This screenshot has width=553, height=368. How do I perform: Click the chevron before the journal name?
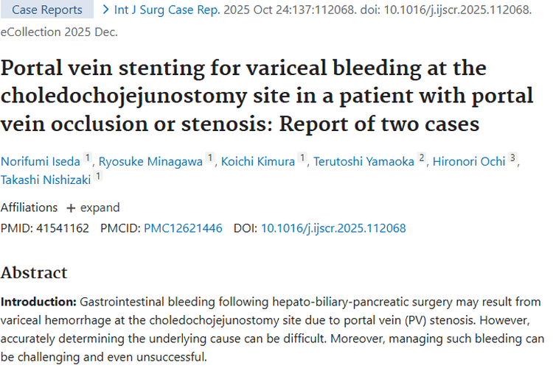(106, 10)
